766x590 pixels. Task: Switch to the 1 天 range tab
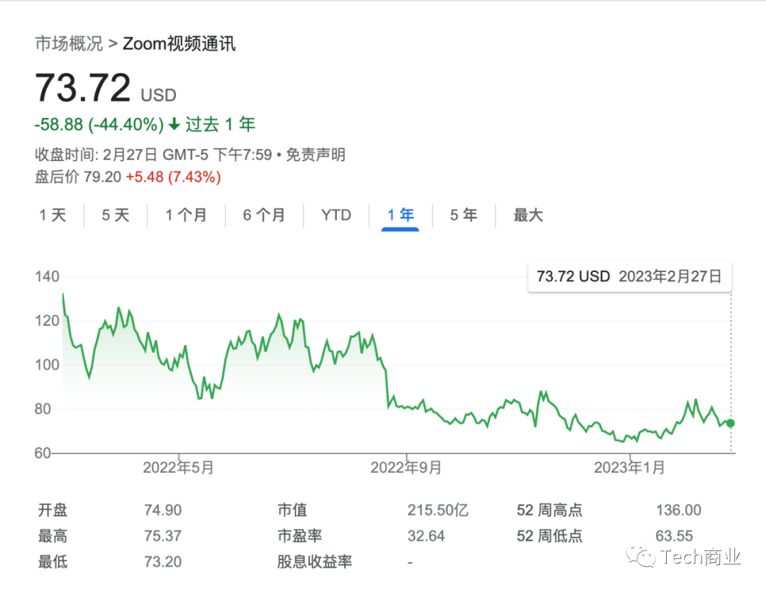(52, 215)
